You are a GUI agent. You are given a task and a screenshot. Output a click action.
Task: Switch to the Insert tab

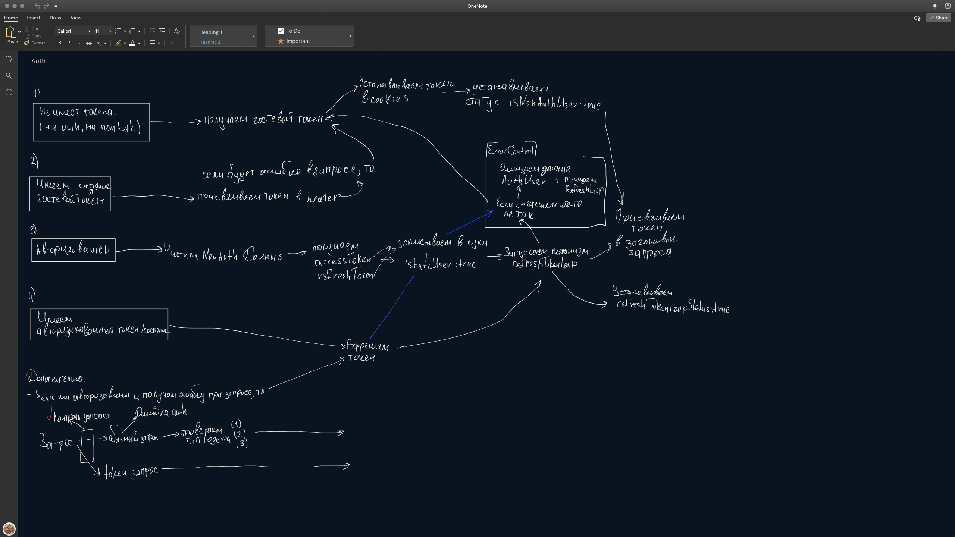(x=34, y=18)
